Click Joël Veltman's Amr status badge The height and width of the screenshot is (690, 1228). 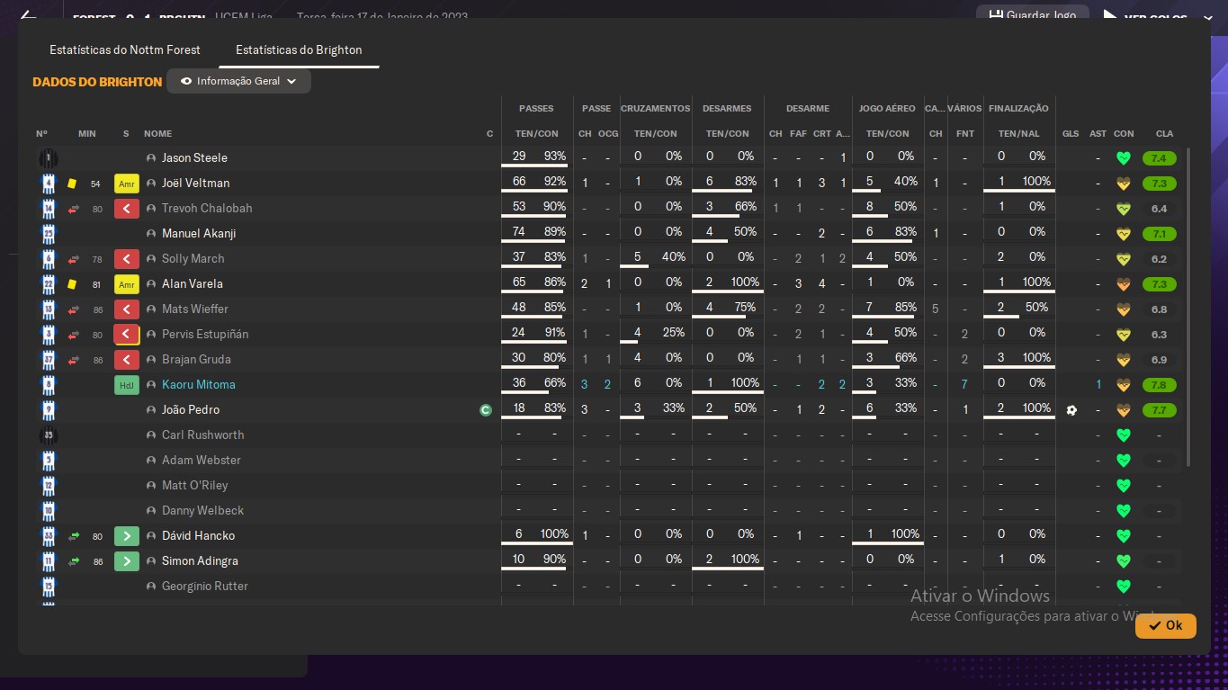pos(127,184)
